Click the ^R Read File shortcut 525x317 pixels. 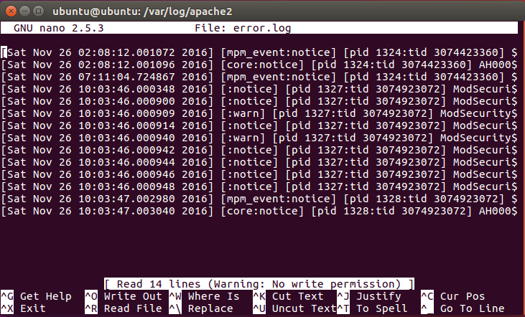124,308
